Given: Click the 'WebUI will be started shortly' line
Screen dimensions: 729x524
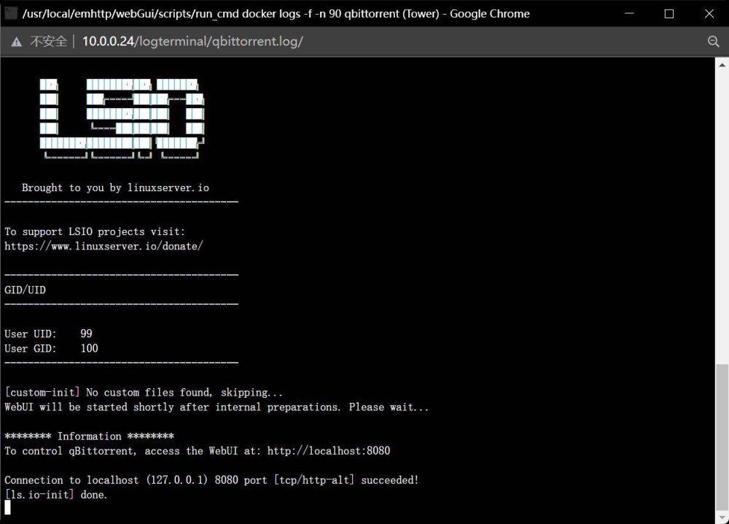Looking at the screenshot, I should click(x=217, y=407).
